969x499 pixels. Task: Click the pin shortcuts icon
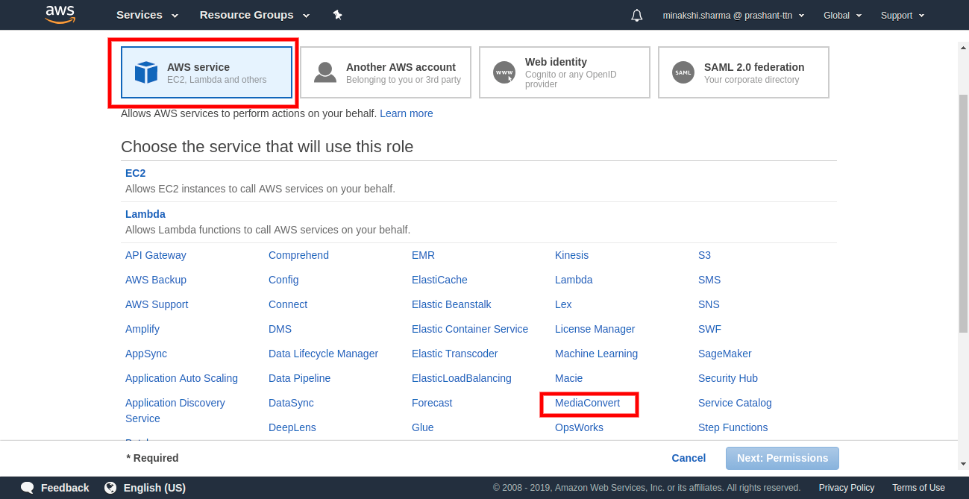(337, 15)
